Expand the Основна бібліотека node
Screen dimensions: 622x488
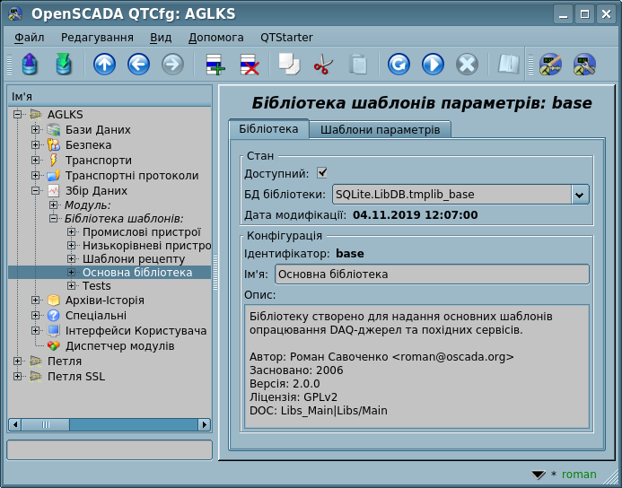click(71, 273)
